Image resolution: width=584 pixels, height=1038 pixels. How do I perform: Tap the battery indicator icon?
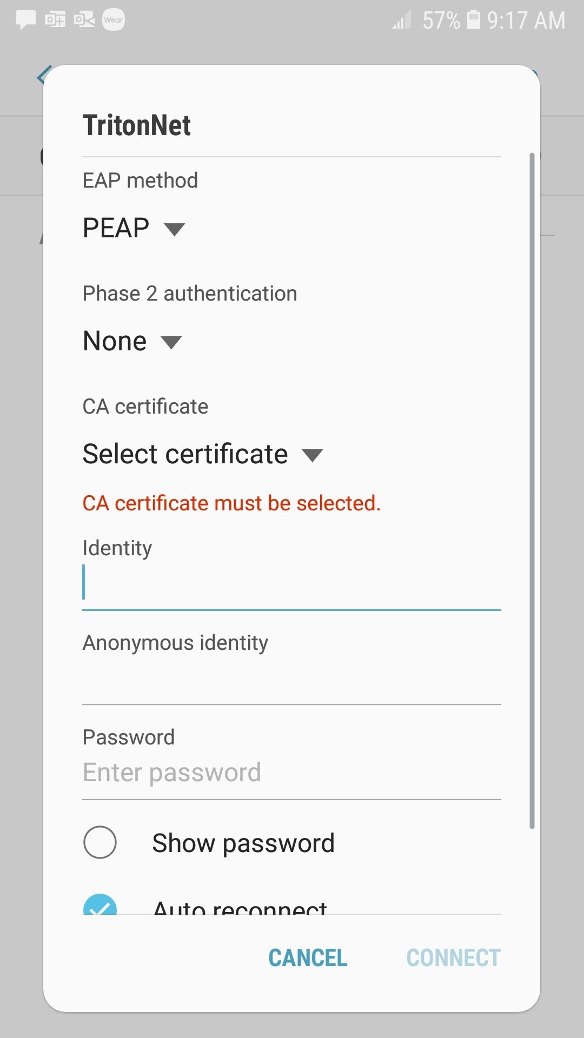pos(474,21)
